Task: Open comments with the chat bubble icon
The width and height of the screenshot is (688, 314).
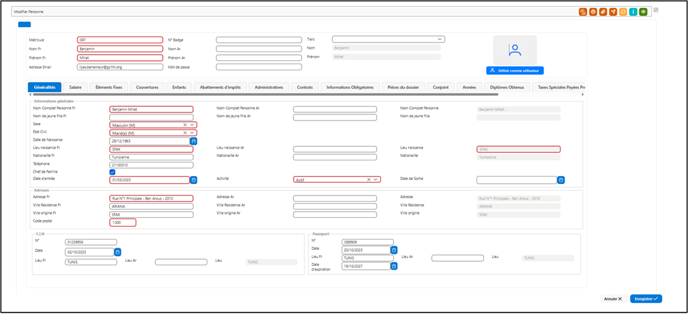Action: 623,12
